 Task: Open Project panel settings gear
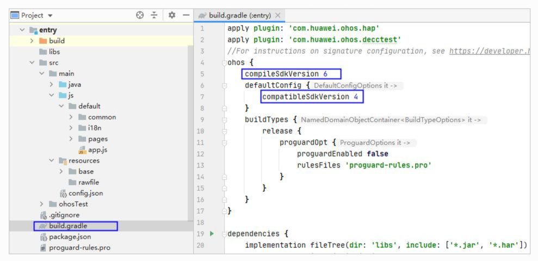pos(172,15)
